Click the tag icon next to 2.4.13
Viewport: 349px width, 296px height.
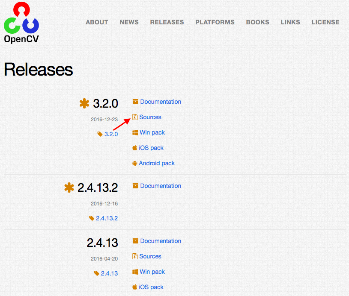pyautogui.click(x=97, y=273)
